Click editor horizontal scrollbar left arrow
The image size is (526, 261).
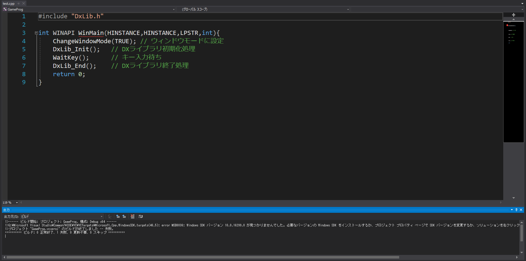21,203
